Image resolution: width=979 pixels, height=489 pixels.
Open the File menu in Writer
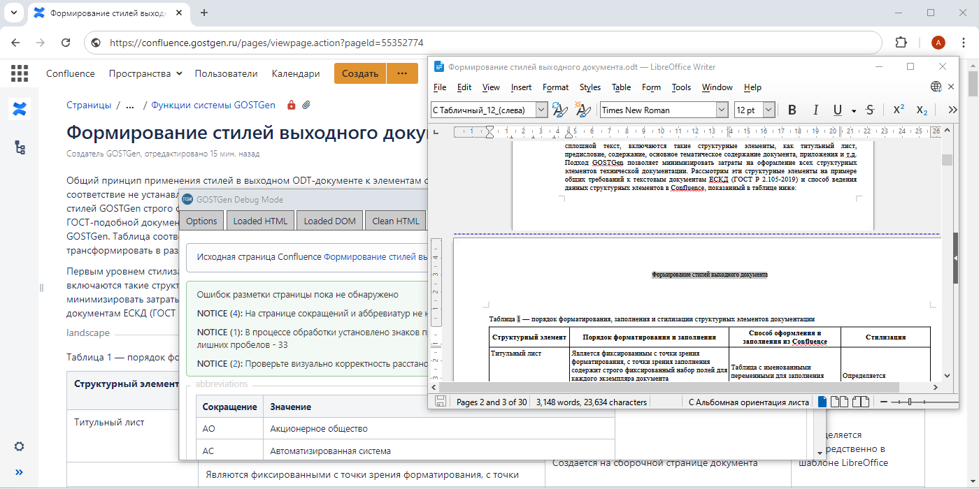click(440, 87)
